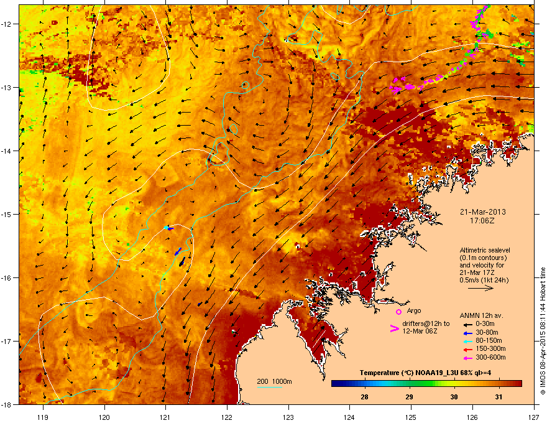
Task: Click the '12-Mar 06Z' legend text
Action: pyautogui.click(x=420, y=331)
